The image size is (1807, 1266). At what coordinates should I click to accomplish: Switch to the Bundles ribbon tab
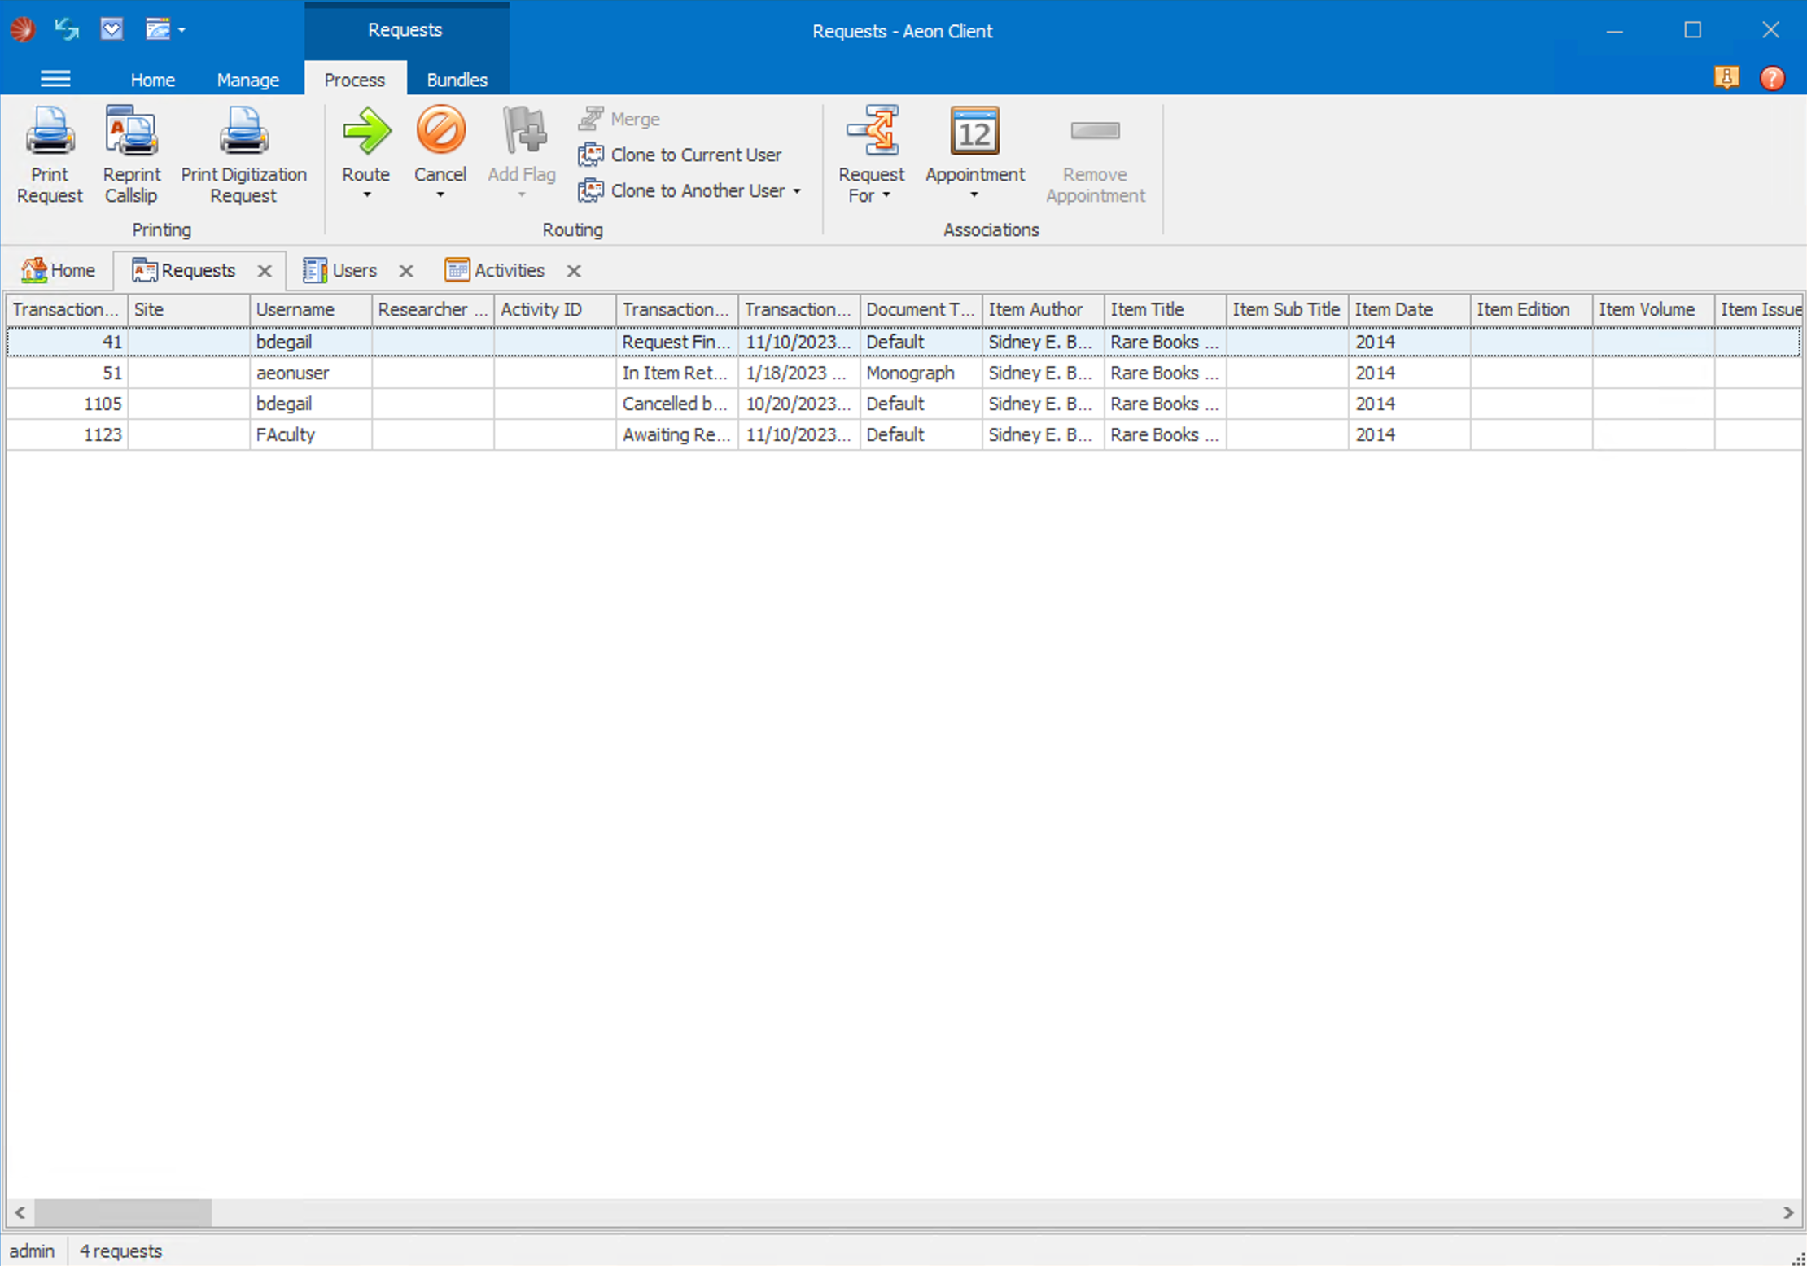(457, 80)
